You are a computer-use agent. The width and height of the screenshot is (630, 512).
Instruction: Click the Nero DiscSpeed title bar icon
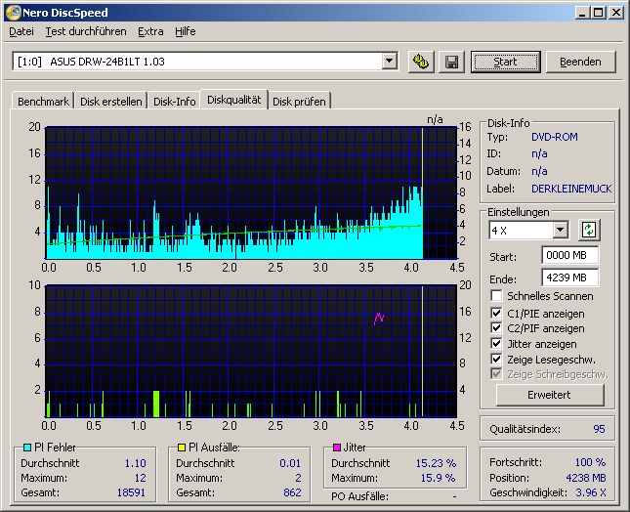[x=13, y=12]
